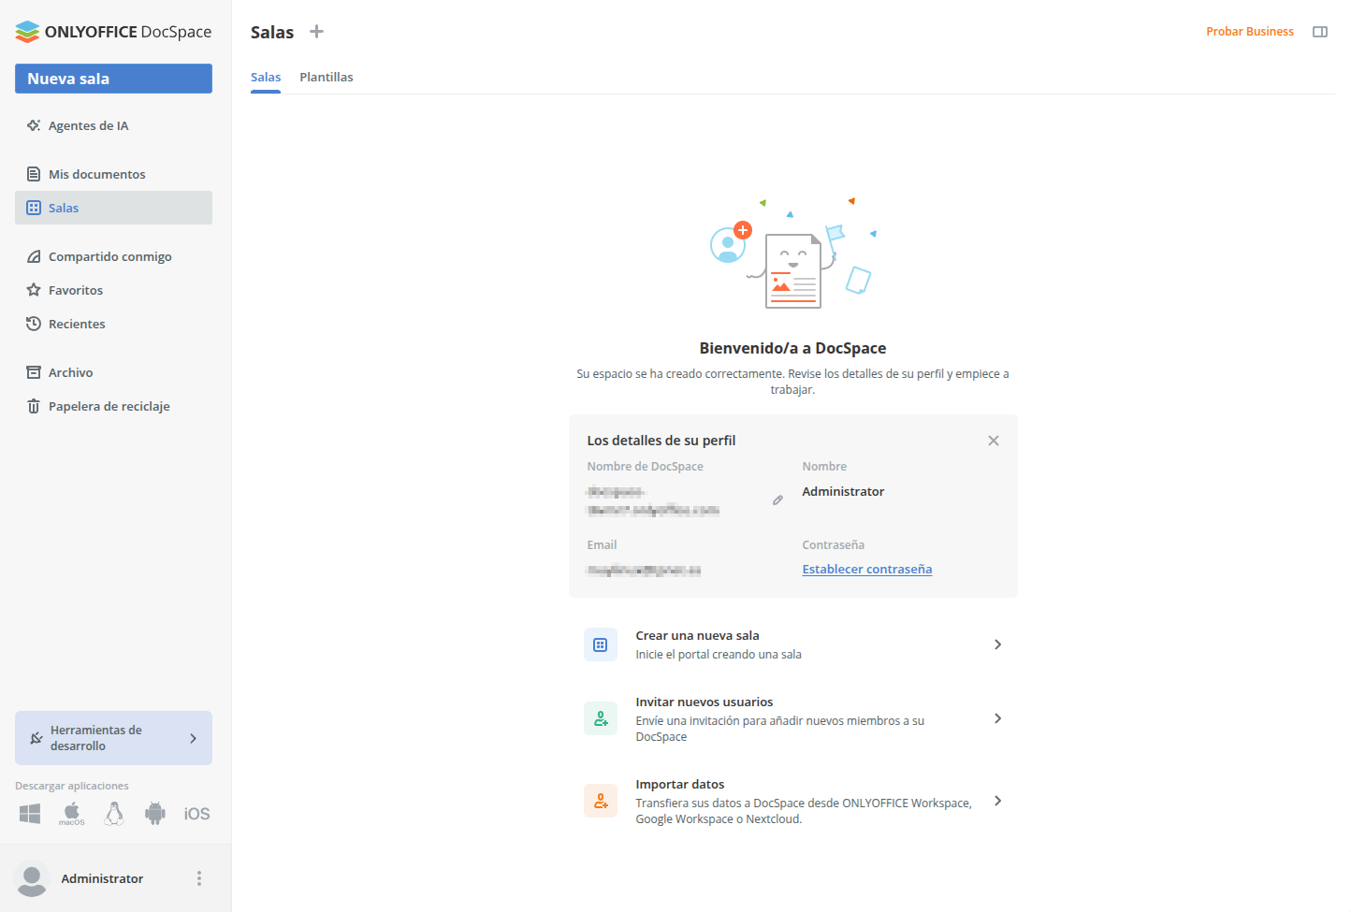
Task: Click the Envíe una invitación description text
Action: (780, 729)
